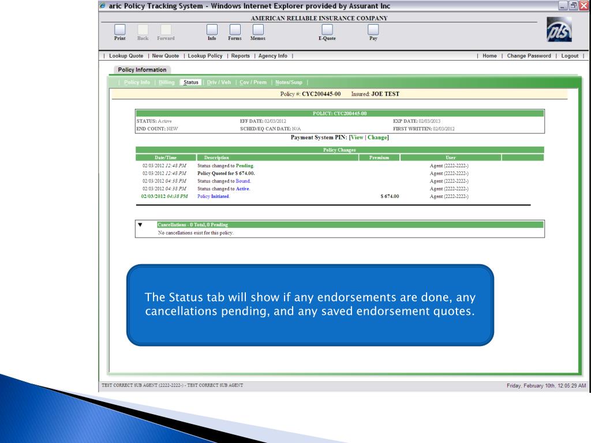Switch to the Billing tab

coord(167,82)
